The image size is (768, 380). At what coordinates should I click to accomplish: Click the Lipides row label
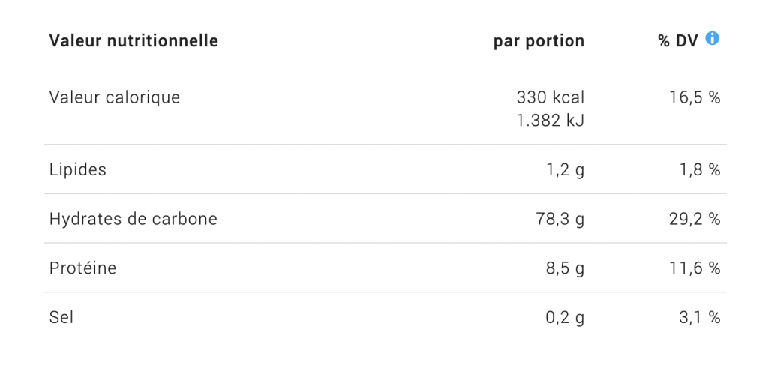(x=78, y=170)
